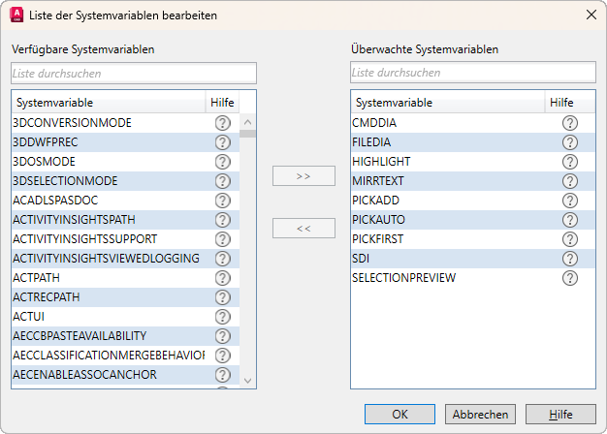Open help for SELECTIONPREVIEW variable
Viewport: 607px width, 434px height.
point(570,278)
